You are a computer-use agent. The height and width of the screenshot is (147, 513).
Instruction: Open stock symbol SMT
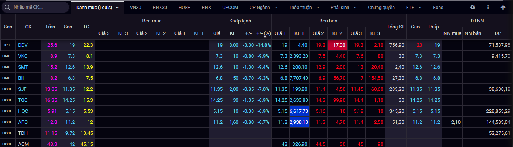(x=23, y=67)
